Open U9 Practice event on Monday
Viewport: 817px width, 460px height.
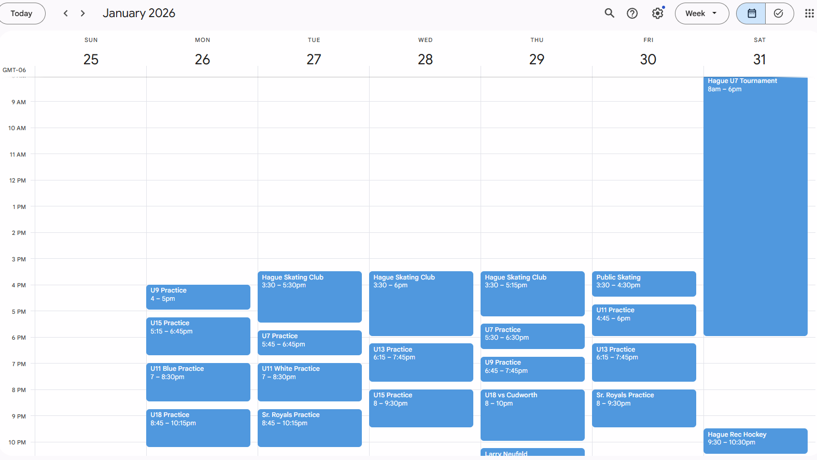point(198,297)
